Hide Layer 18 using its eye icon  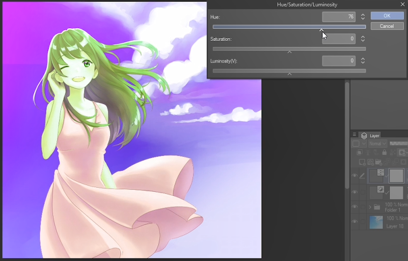coord(355,222)
